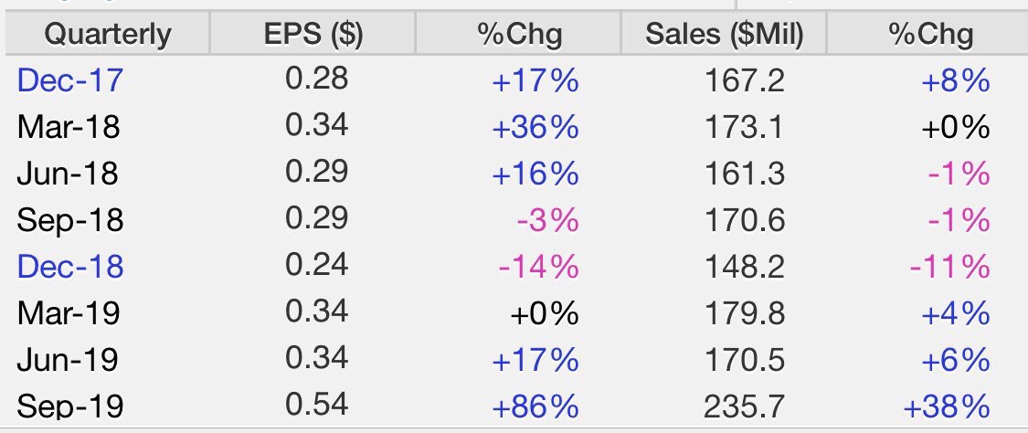Open the Dec-17 quarter link
This screenshot has height=433, width=1028.
[x=69, y=80]
